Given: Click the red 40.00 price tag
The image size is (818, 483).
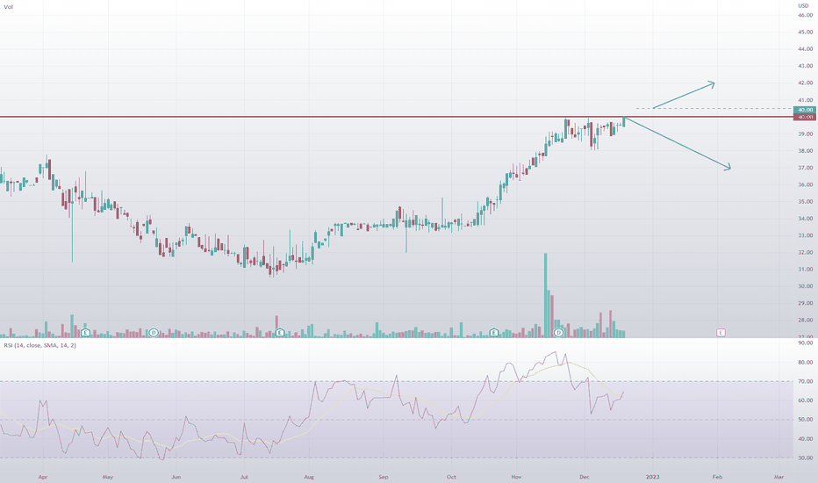Looking at the screenshot, I should coord(804,117).
